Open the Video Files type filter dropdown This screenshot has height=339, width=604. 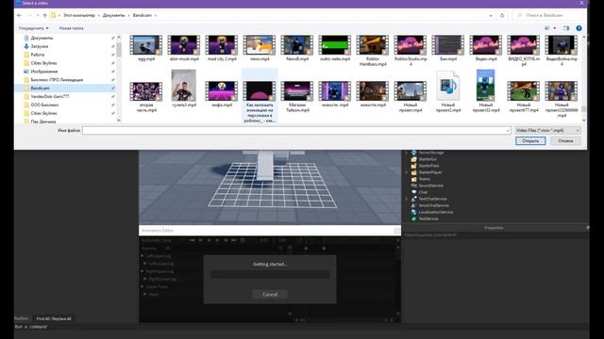(547, 130)
